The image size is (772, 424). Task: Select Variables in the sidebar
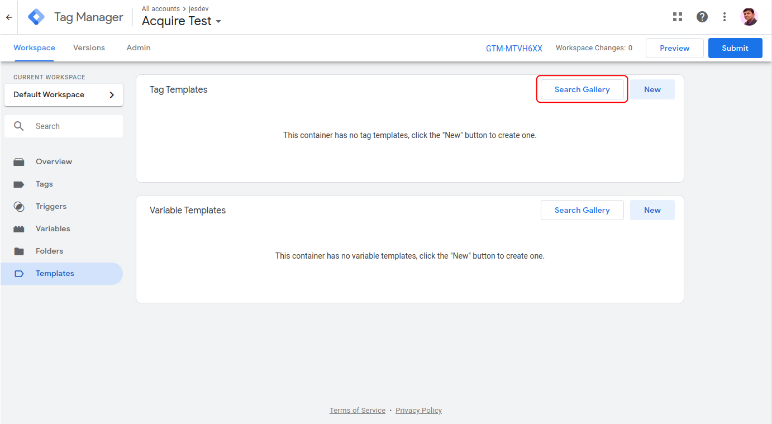pyautogui.click(x=53, y=228)
